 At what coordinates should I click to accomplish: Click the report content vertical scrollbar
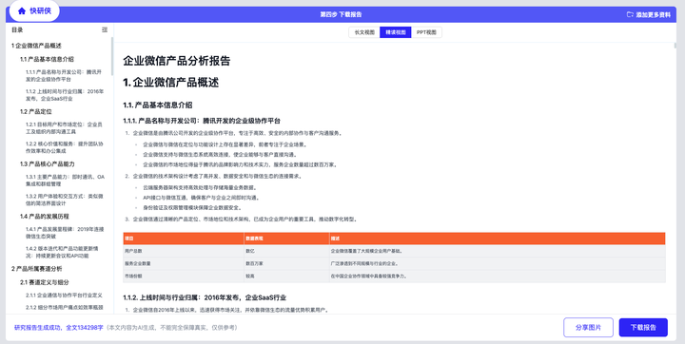click(x=675, y=46)
